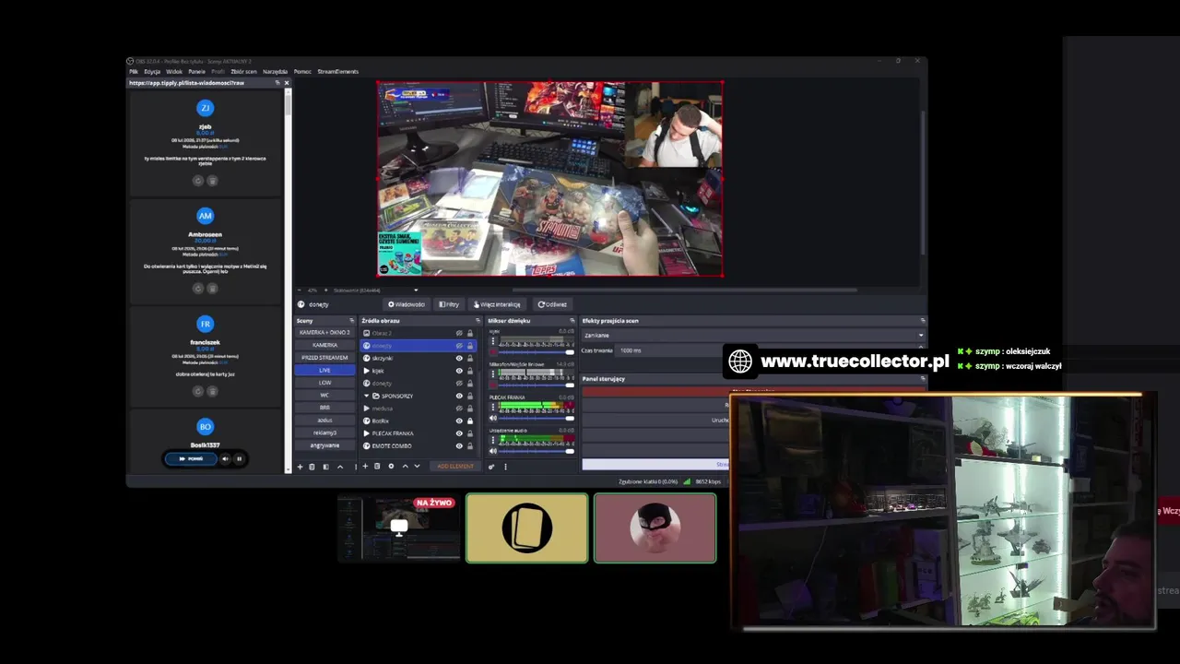
Task: Hide the BotRix source
Action: pyautogui.click(x=459, y=421)
